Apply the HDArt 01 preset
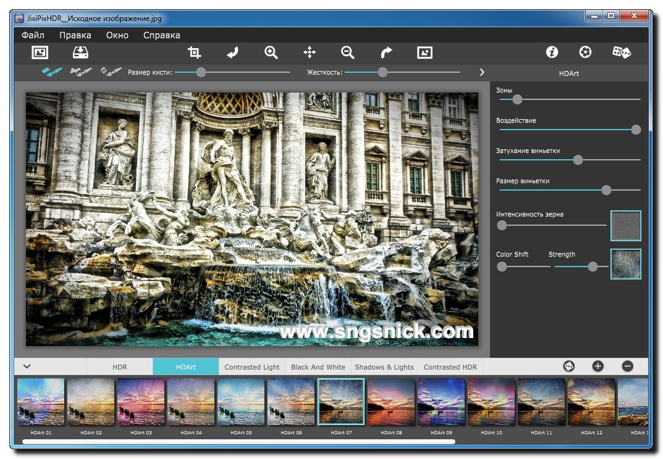 coord(41,402)
